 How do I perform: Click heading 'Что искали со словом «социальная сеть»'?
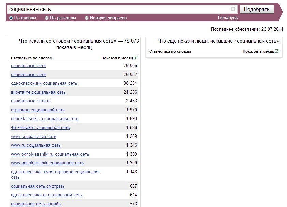[67, 41]
